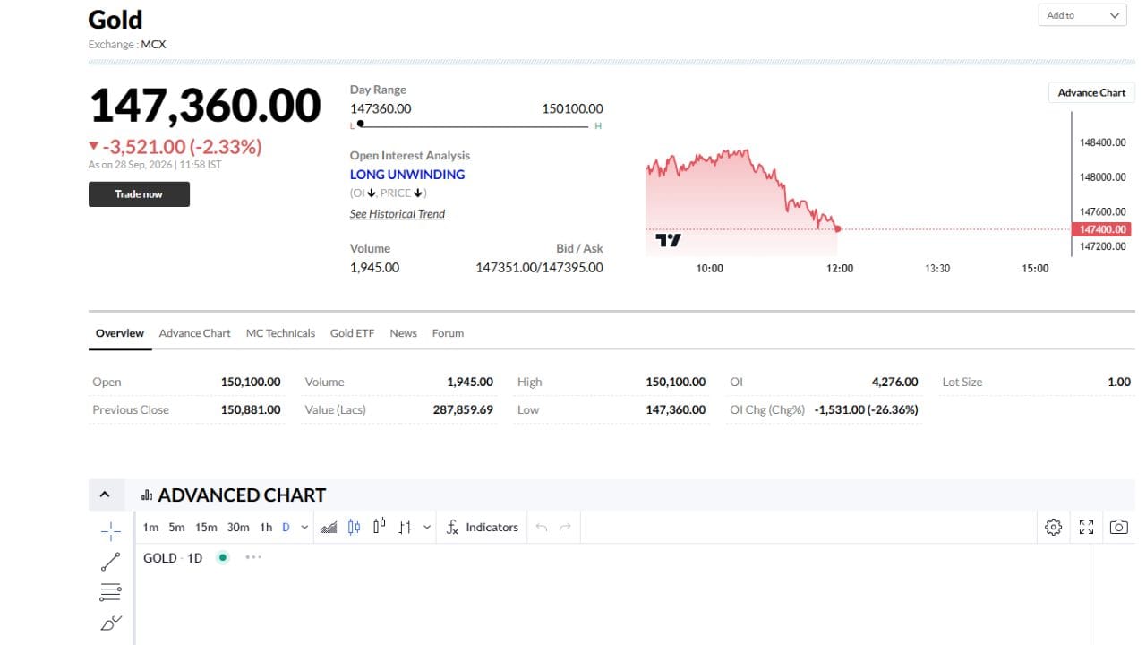Open the MC Technicals tab
Viewport: 1146px width, 645px height.
click(280, 333)
